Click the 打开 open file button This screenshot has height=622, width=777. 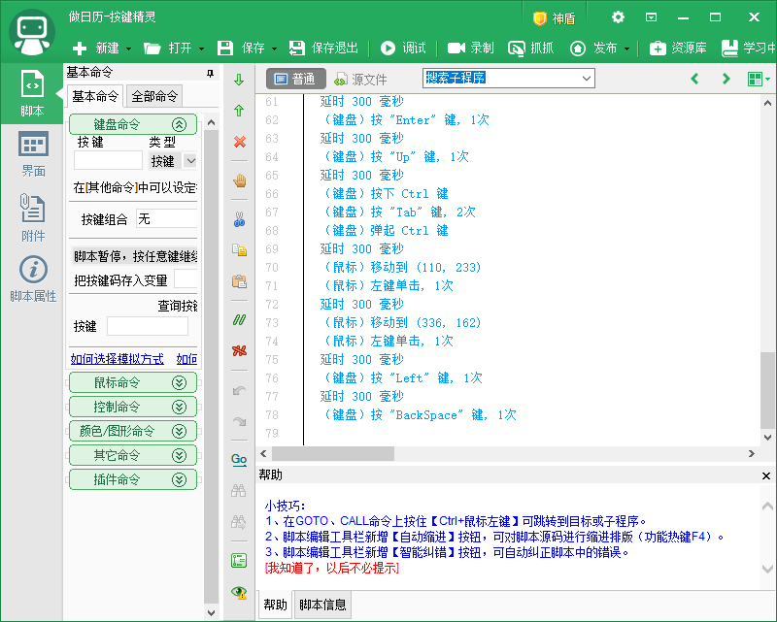(x=167, y=49)
